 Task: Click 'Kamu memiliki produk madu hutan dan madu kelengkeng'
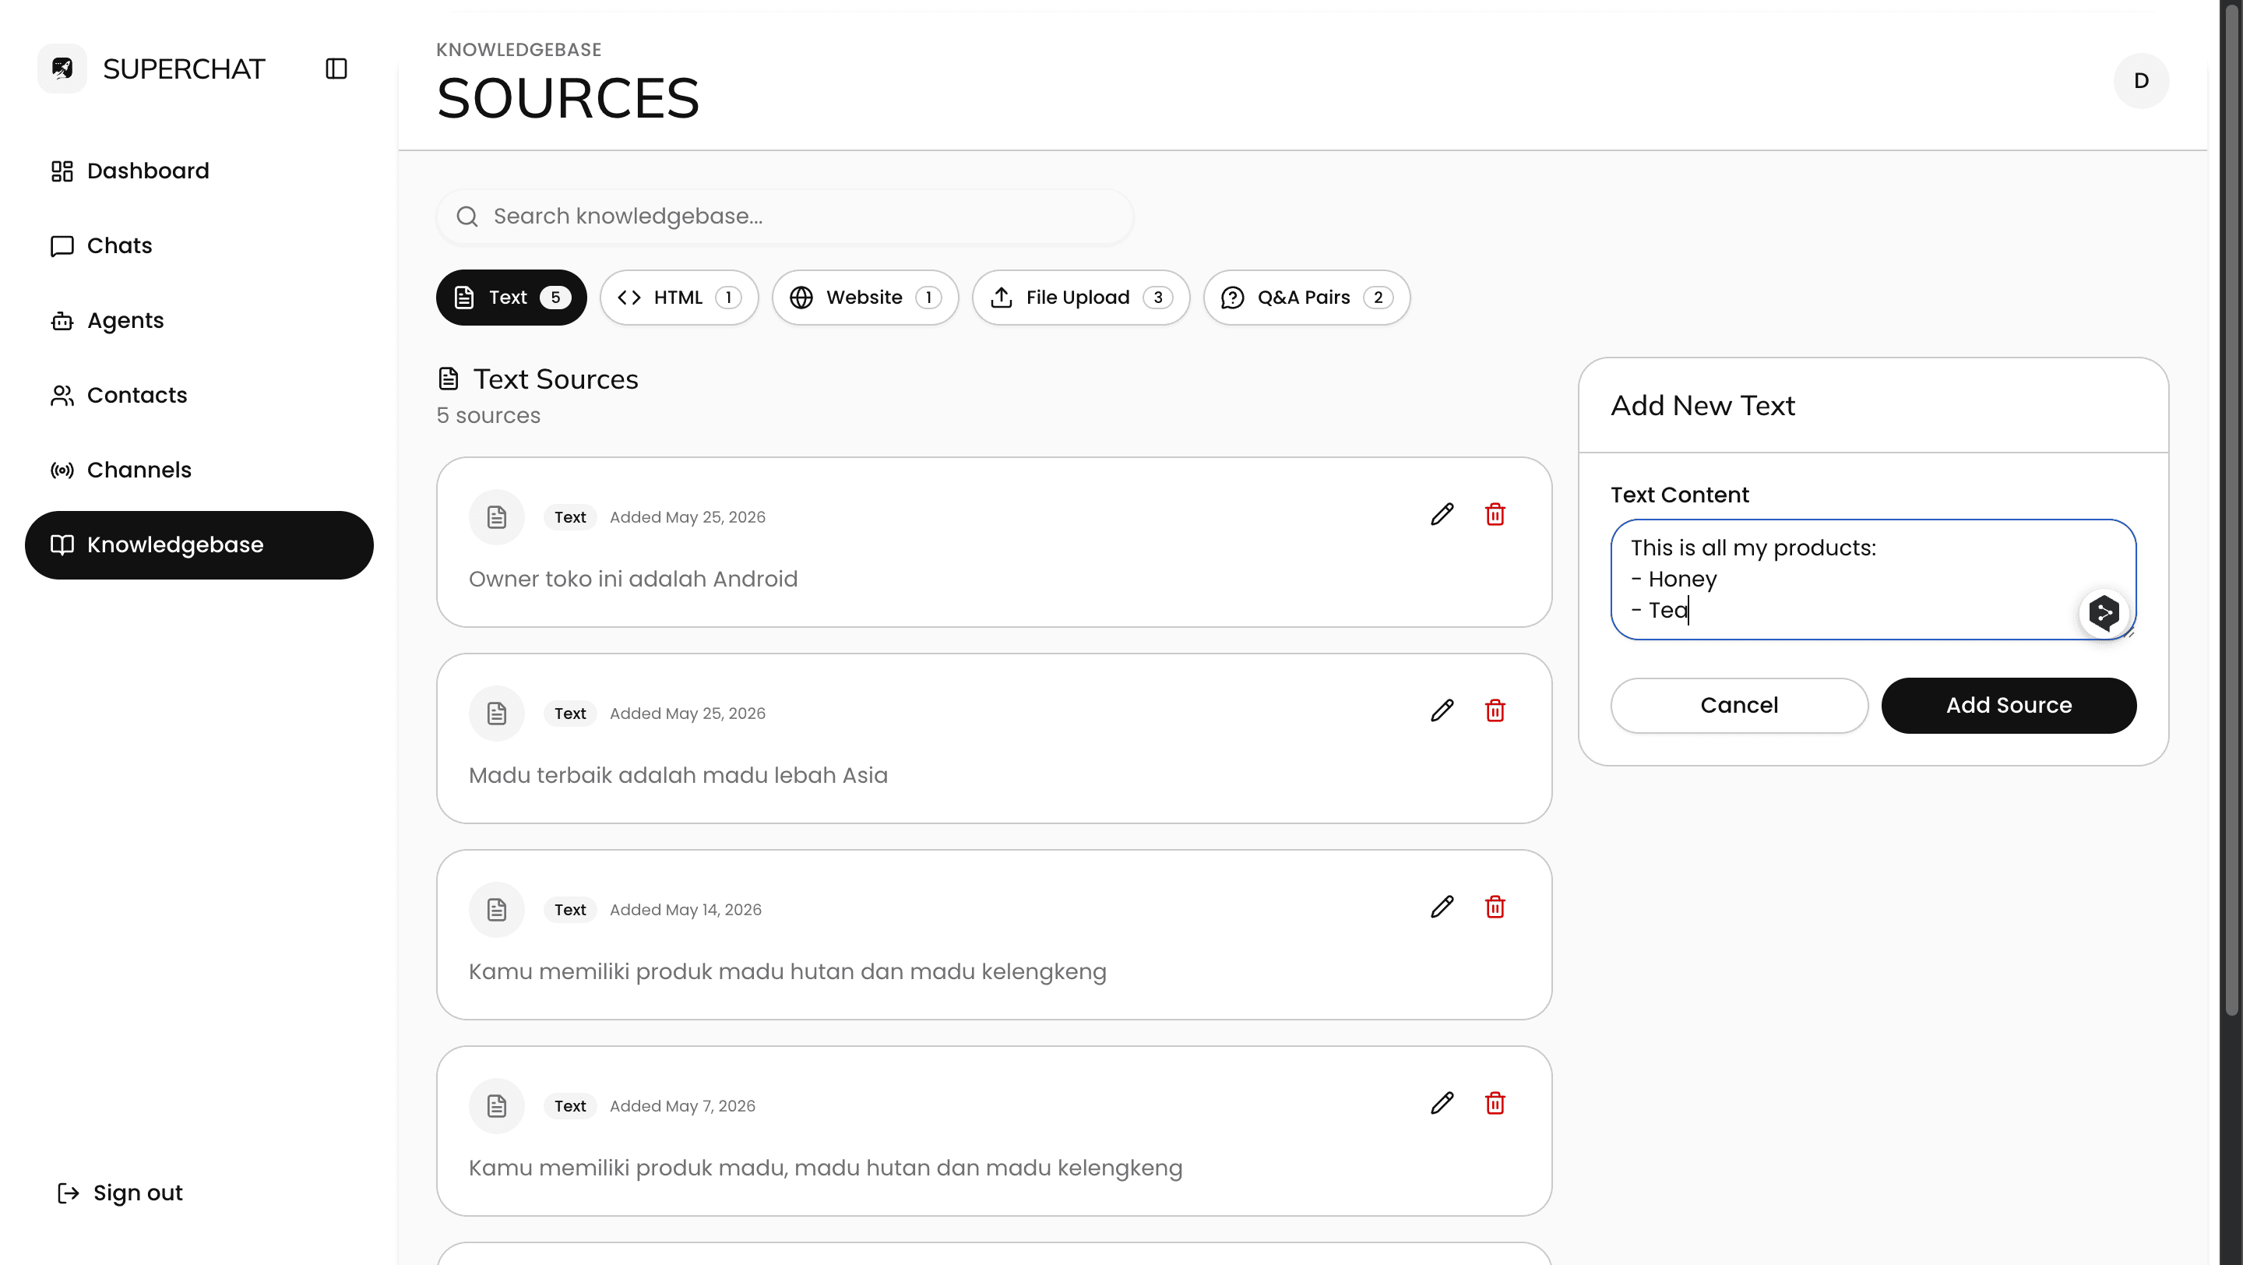click(787, 972)
